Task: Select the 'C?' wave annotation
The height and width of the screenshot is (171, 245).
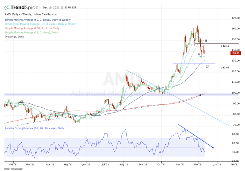Action: [208, 66]
